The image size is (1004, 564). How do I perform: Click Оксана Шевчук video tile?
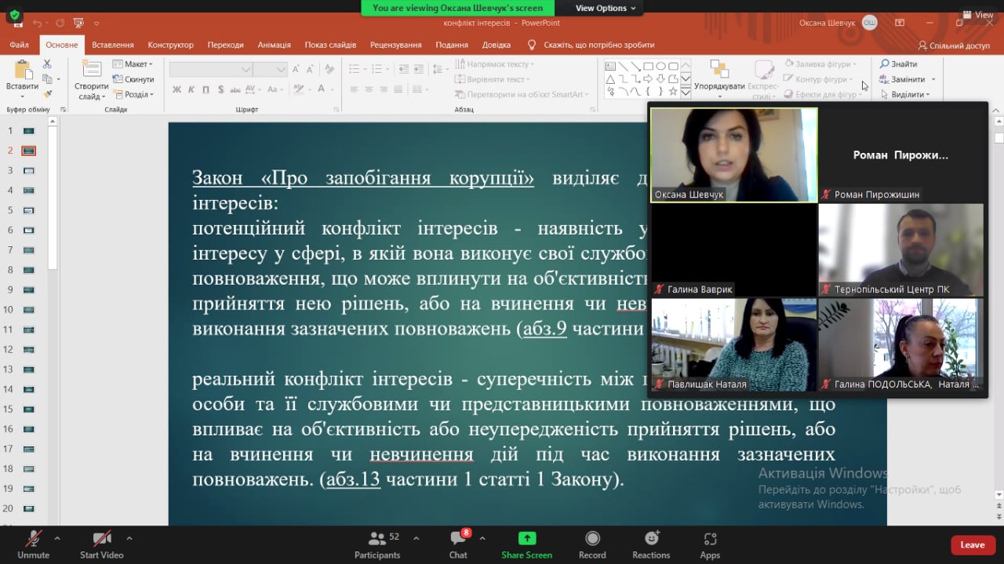point(734,155)
